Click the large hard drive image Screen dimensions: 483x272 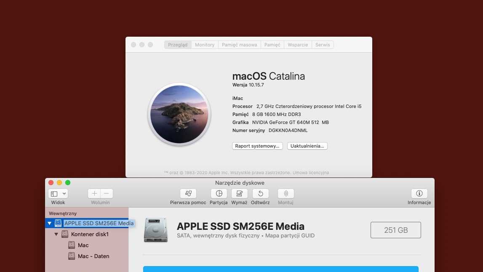point(155,230)
